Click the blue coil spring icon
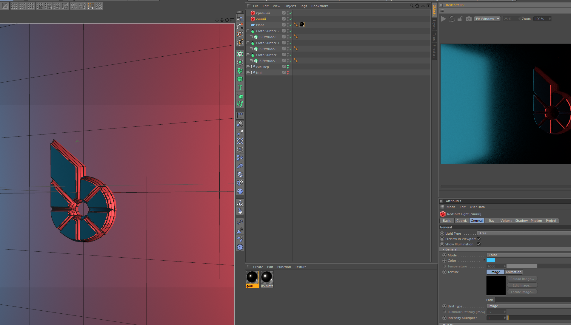571x325 pixels. coord(240,183)
